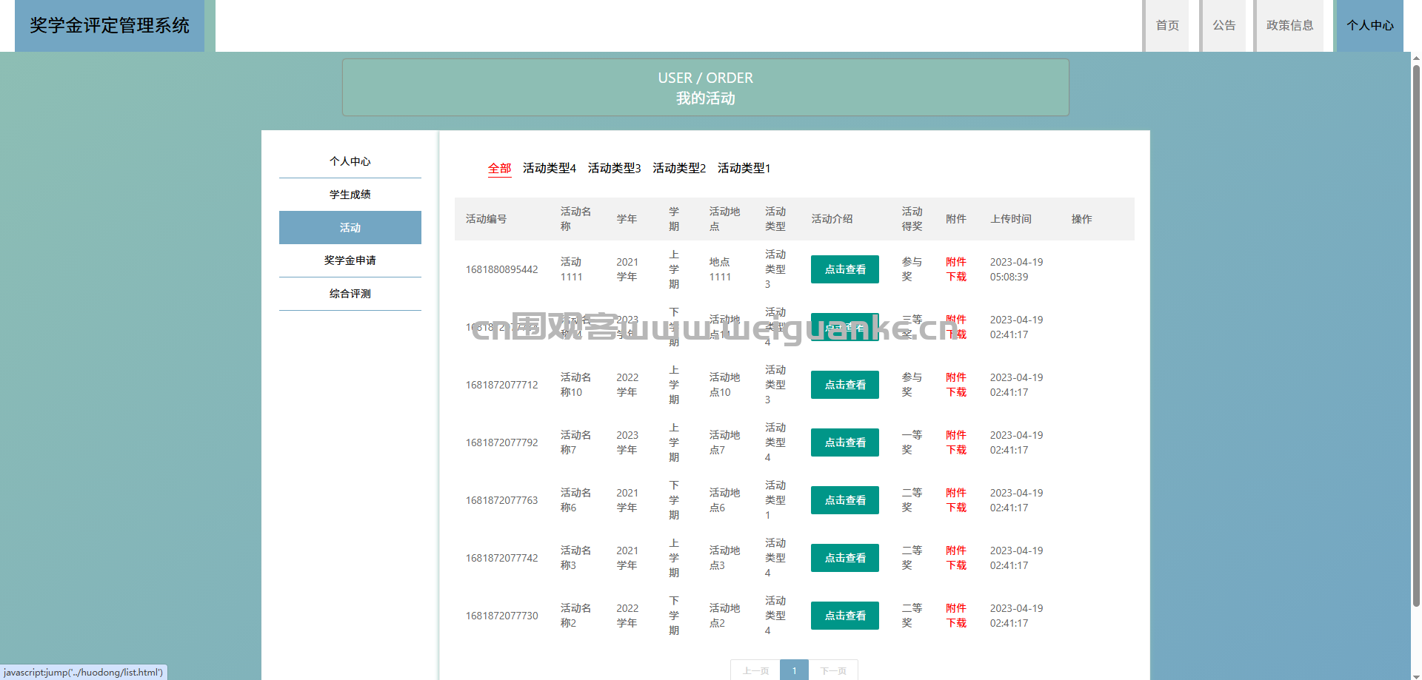The width and height of the screenshot is (1422, 680).
Task: Click 点击查看 for activity 1681872077712
Action: (x=845, y=385)
